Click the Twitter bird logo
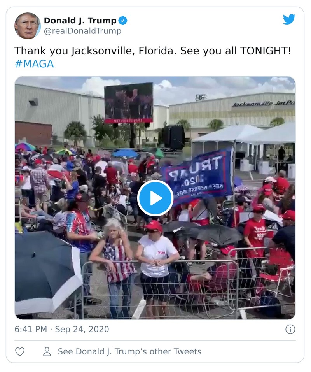 289,19
